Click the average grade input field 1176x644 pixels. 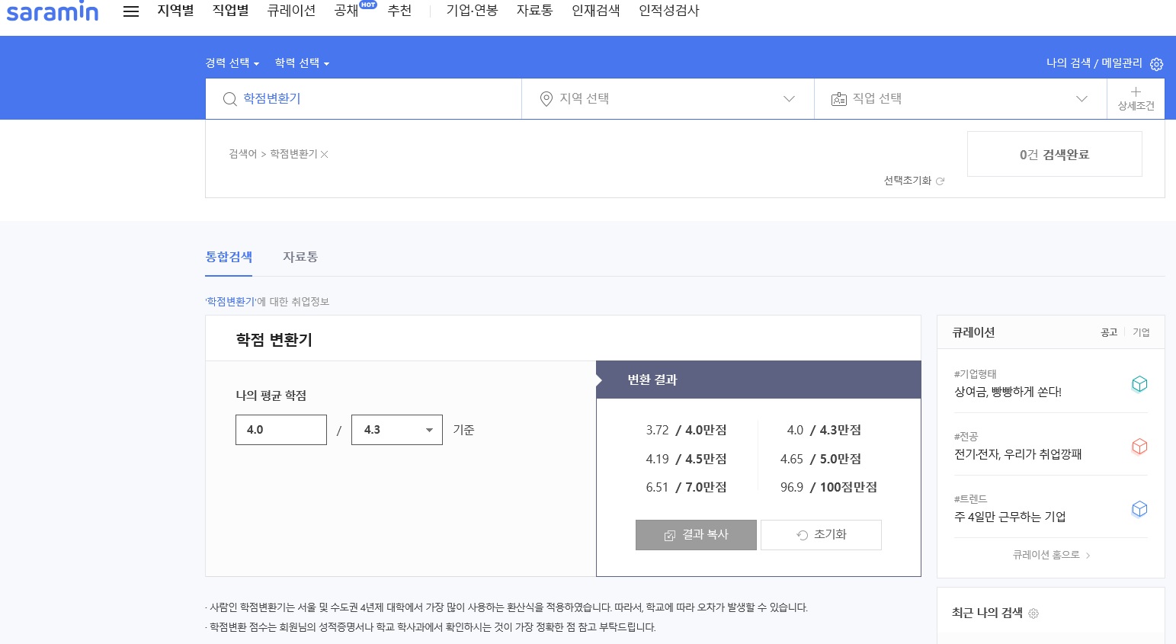[281, 430]
